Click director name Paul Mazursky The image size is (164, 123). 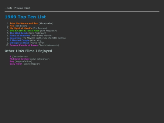pyautogui.click(x=48, y=31)
